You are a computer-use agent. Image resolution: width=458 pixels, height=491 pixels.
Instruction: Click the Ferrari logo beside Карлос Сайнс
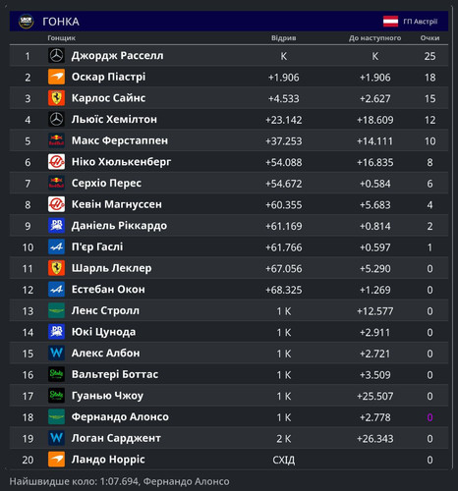[x=56, y=98]
